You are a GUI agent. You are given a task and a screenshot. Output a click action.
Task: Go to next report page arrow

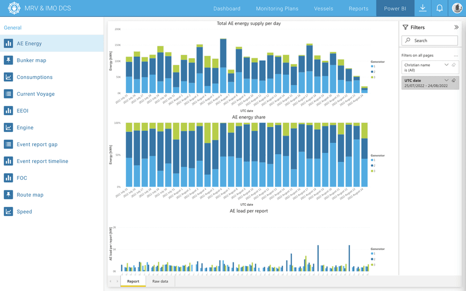point(118,281)
